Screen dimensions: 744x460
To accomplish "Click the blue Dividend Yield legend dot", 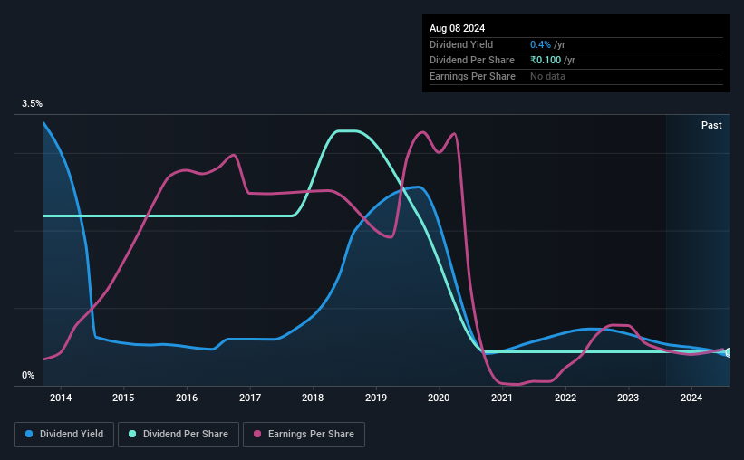I will 29,434.
